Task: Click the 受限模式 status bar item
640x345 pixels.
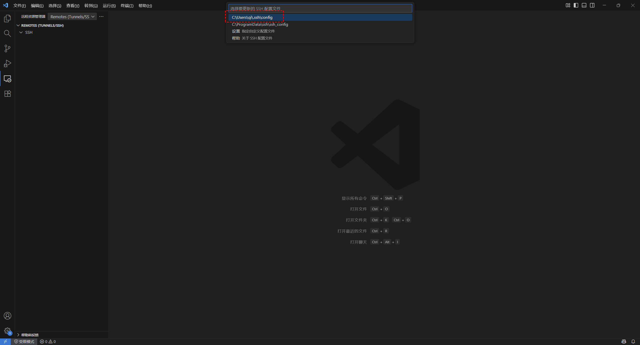Action: click(x=24, y=341)
